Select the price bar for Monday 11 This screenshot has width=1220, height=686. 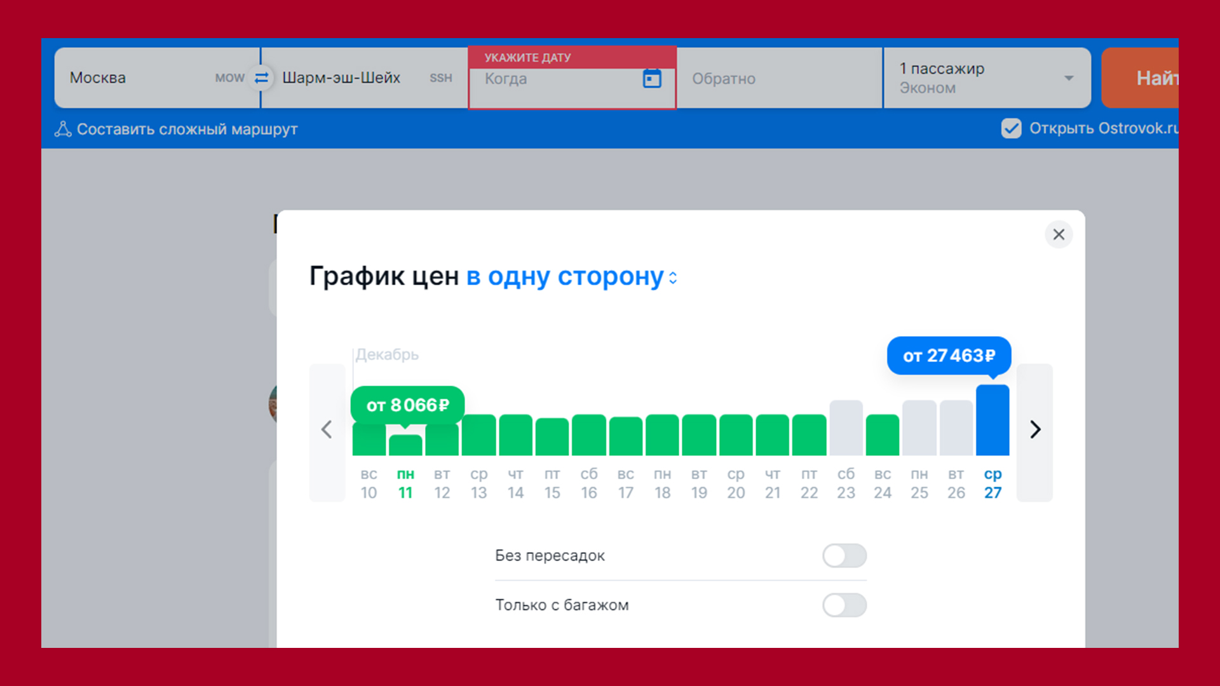coord(405,445)
